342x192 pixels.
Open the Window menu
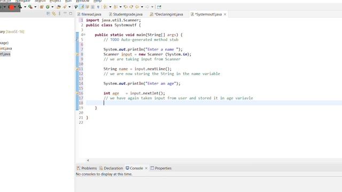(x=82, y=1)
